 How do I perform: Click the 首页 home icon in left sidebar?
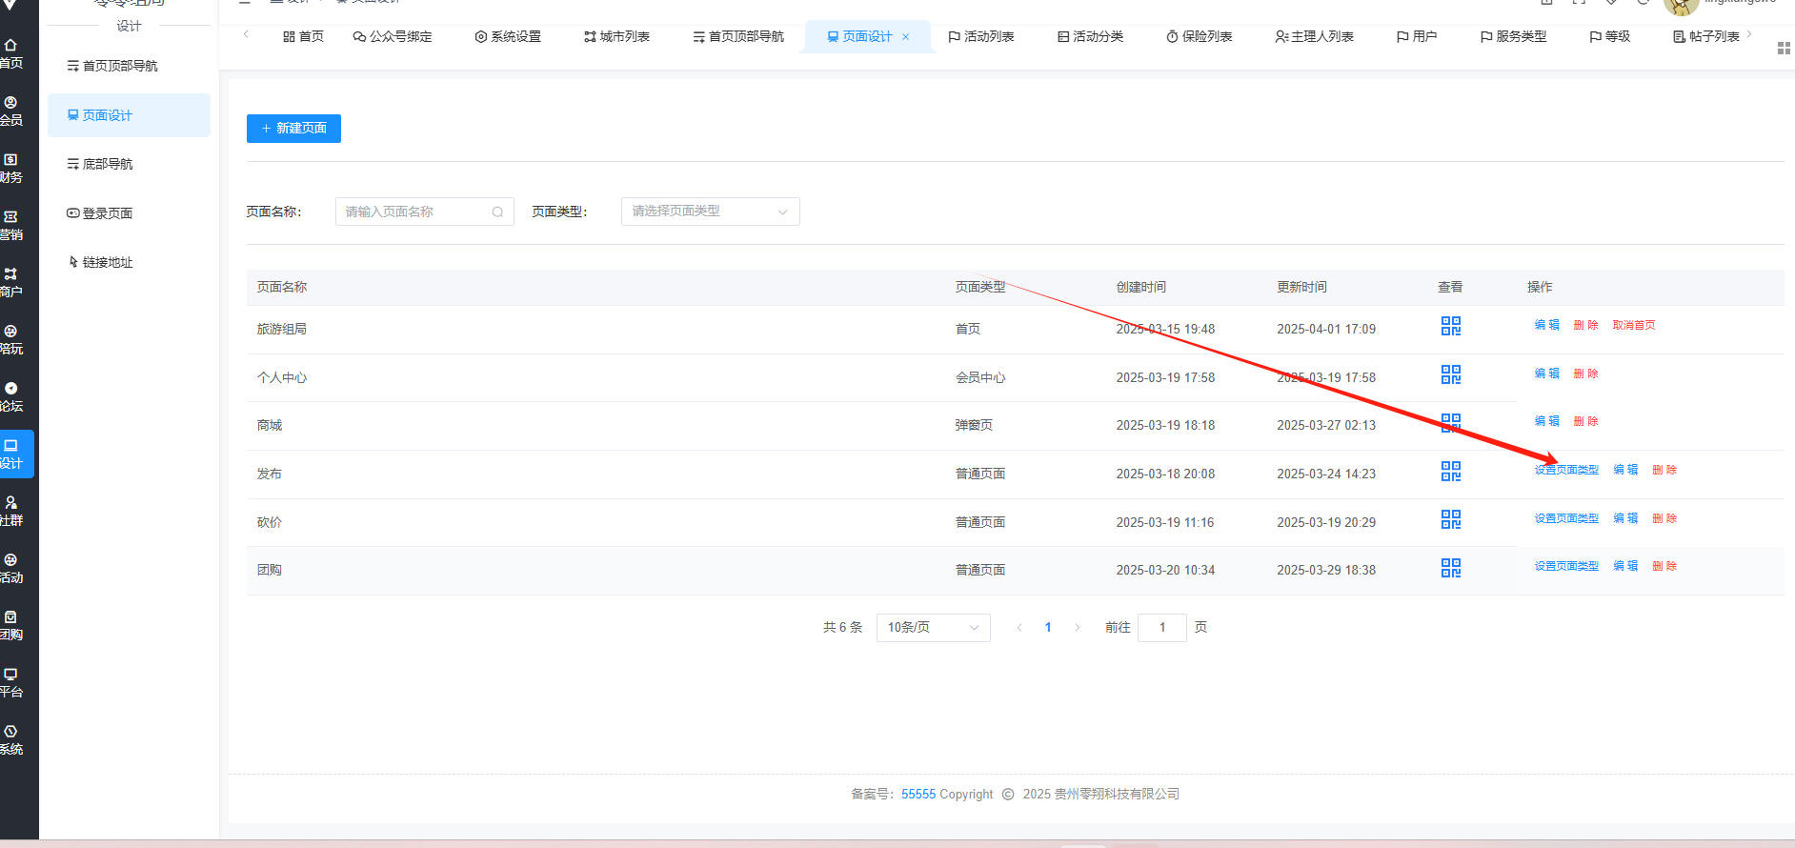pyautogui.click(x=11, y=53)
